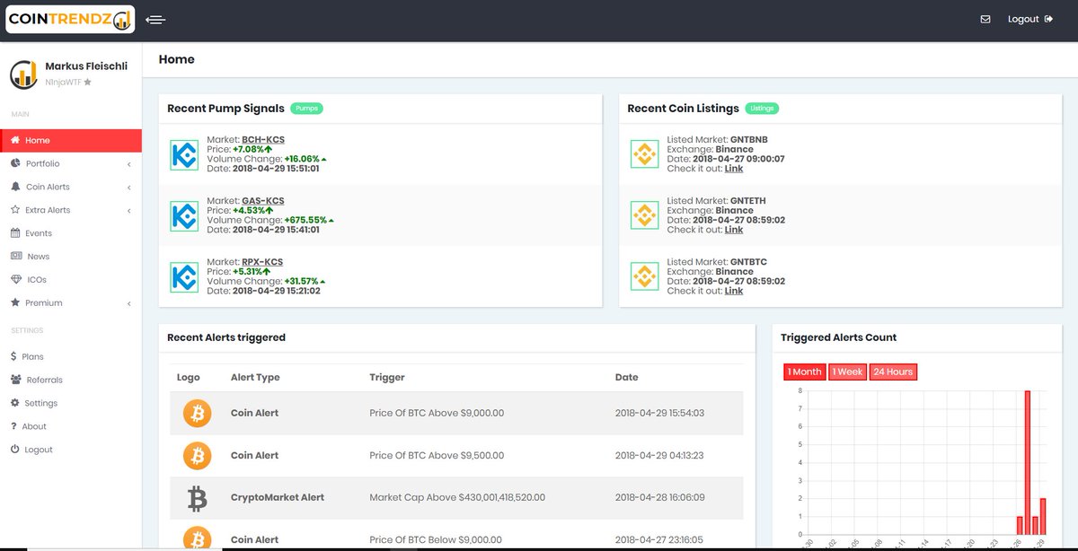The image size is (1078, 551).
Task: Click Bitcoin icon for Above $9,000.00 alert
Action: pos(197,413)
